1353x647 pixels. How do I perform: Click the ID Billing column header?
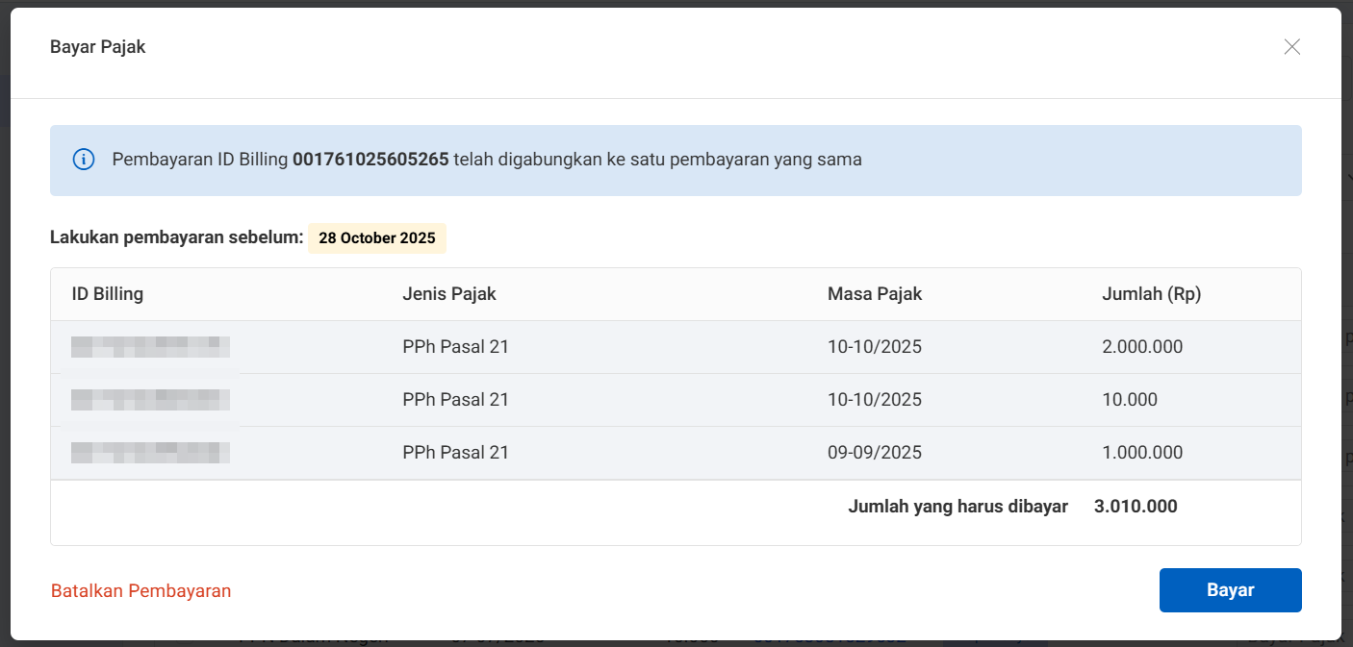point(108,294)
